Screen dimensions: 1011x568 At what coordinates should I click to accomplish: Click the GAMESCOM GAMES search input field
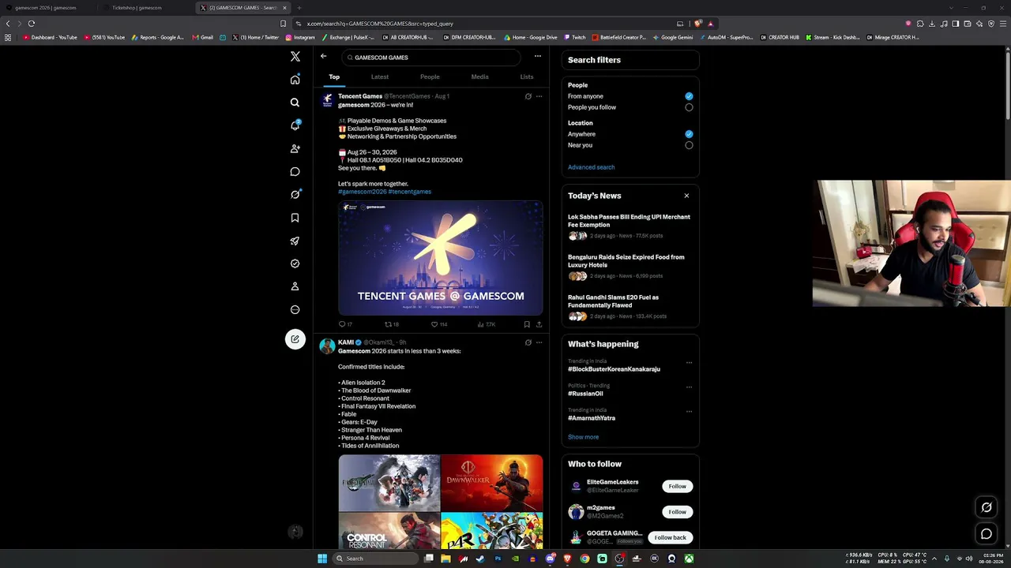tap(432, 58)
